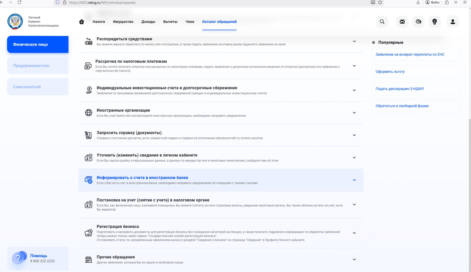This screenshot has width=471, height=272.
Task: Open the Налоги menu item
Action: 99,22
